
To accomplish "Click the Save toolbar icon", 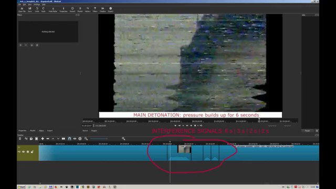I will [30, 9].
